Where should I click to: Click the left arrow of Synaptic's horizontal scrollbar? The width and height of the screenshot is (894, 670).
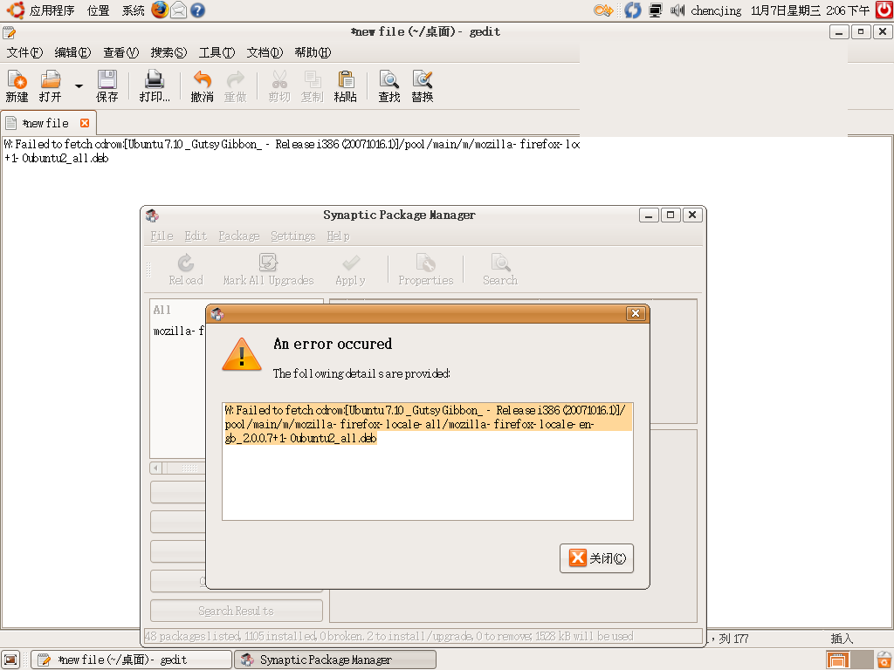pos(155,468)
